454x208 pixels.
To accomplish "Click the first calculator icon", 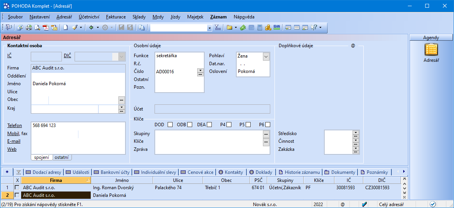I will tap(251, 28).
